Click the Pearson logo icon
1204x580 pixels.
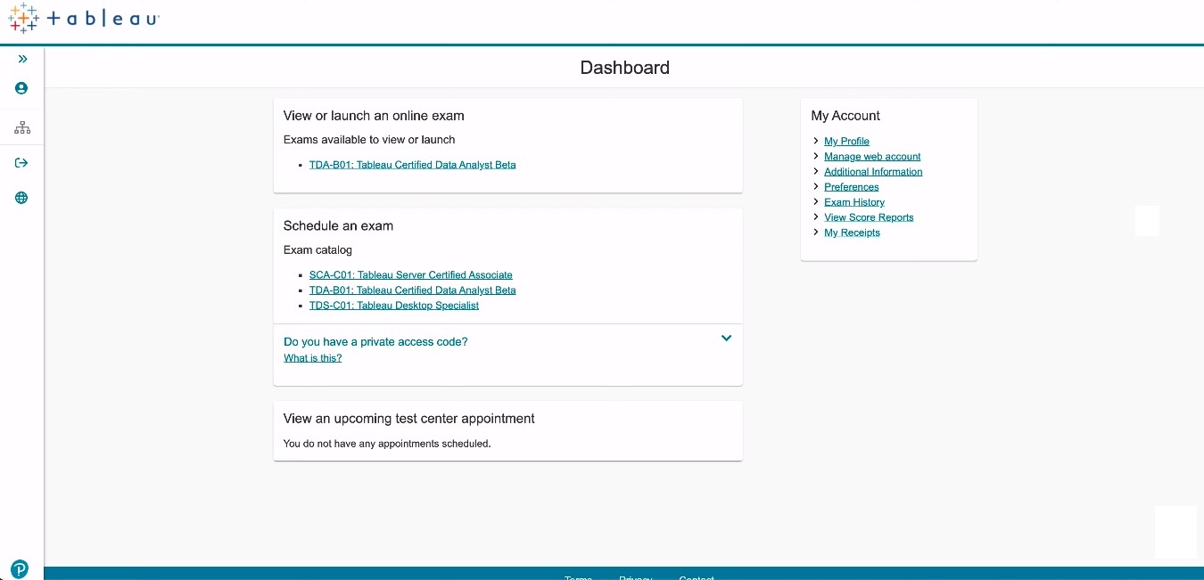(20, 568)
